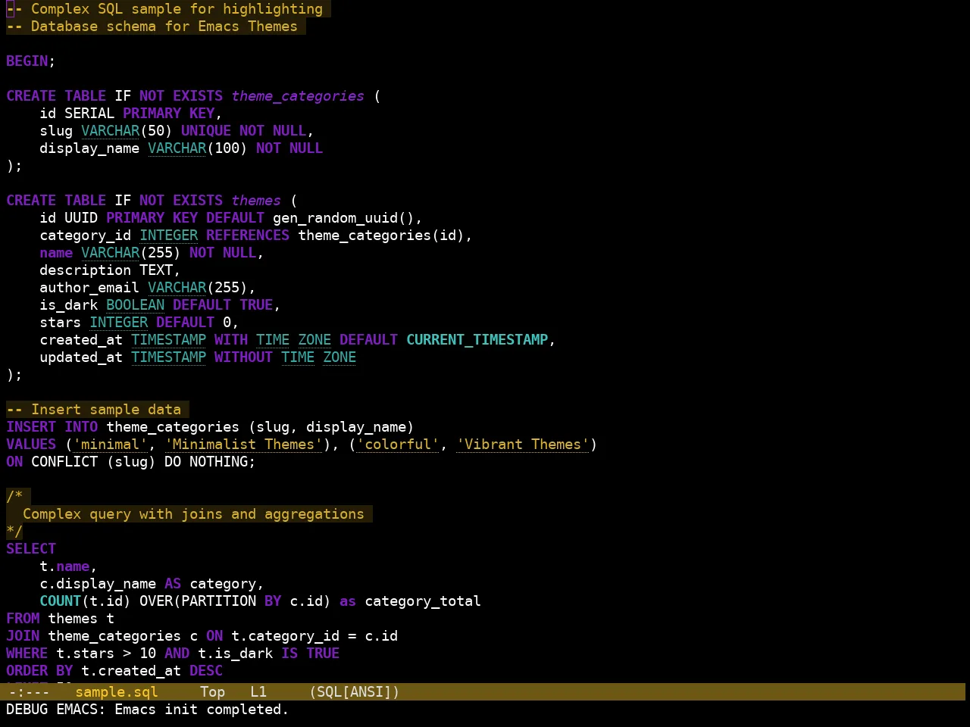Image resolution: width=970 pixels, height=727 pixels.
Task: Click the SELECT keyword
Action: pos(31,548)
